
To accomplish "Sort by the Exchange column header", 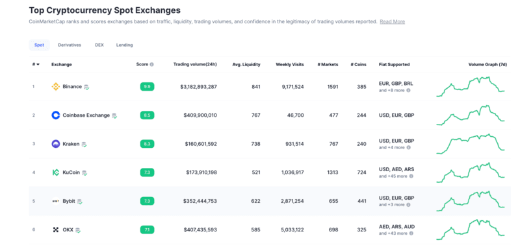I will point(61,64).
